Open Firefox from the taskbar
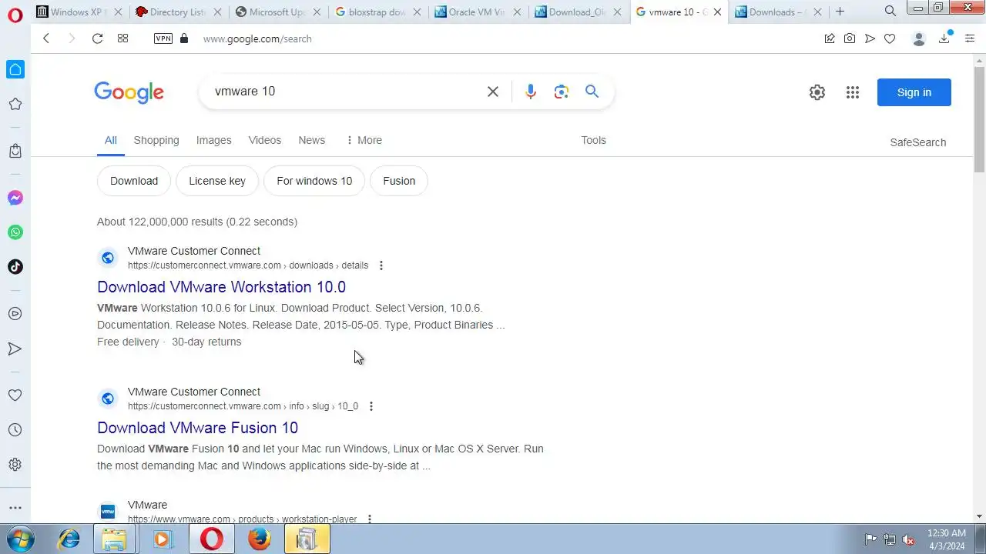The height and width of the screenshot is (554, 986). click(x=260, y=539)
